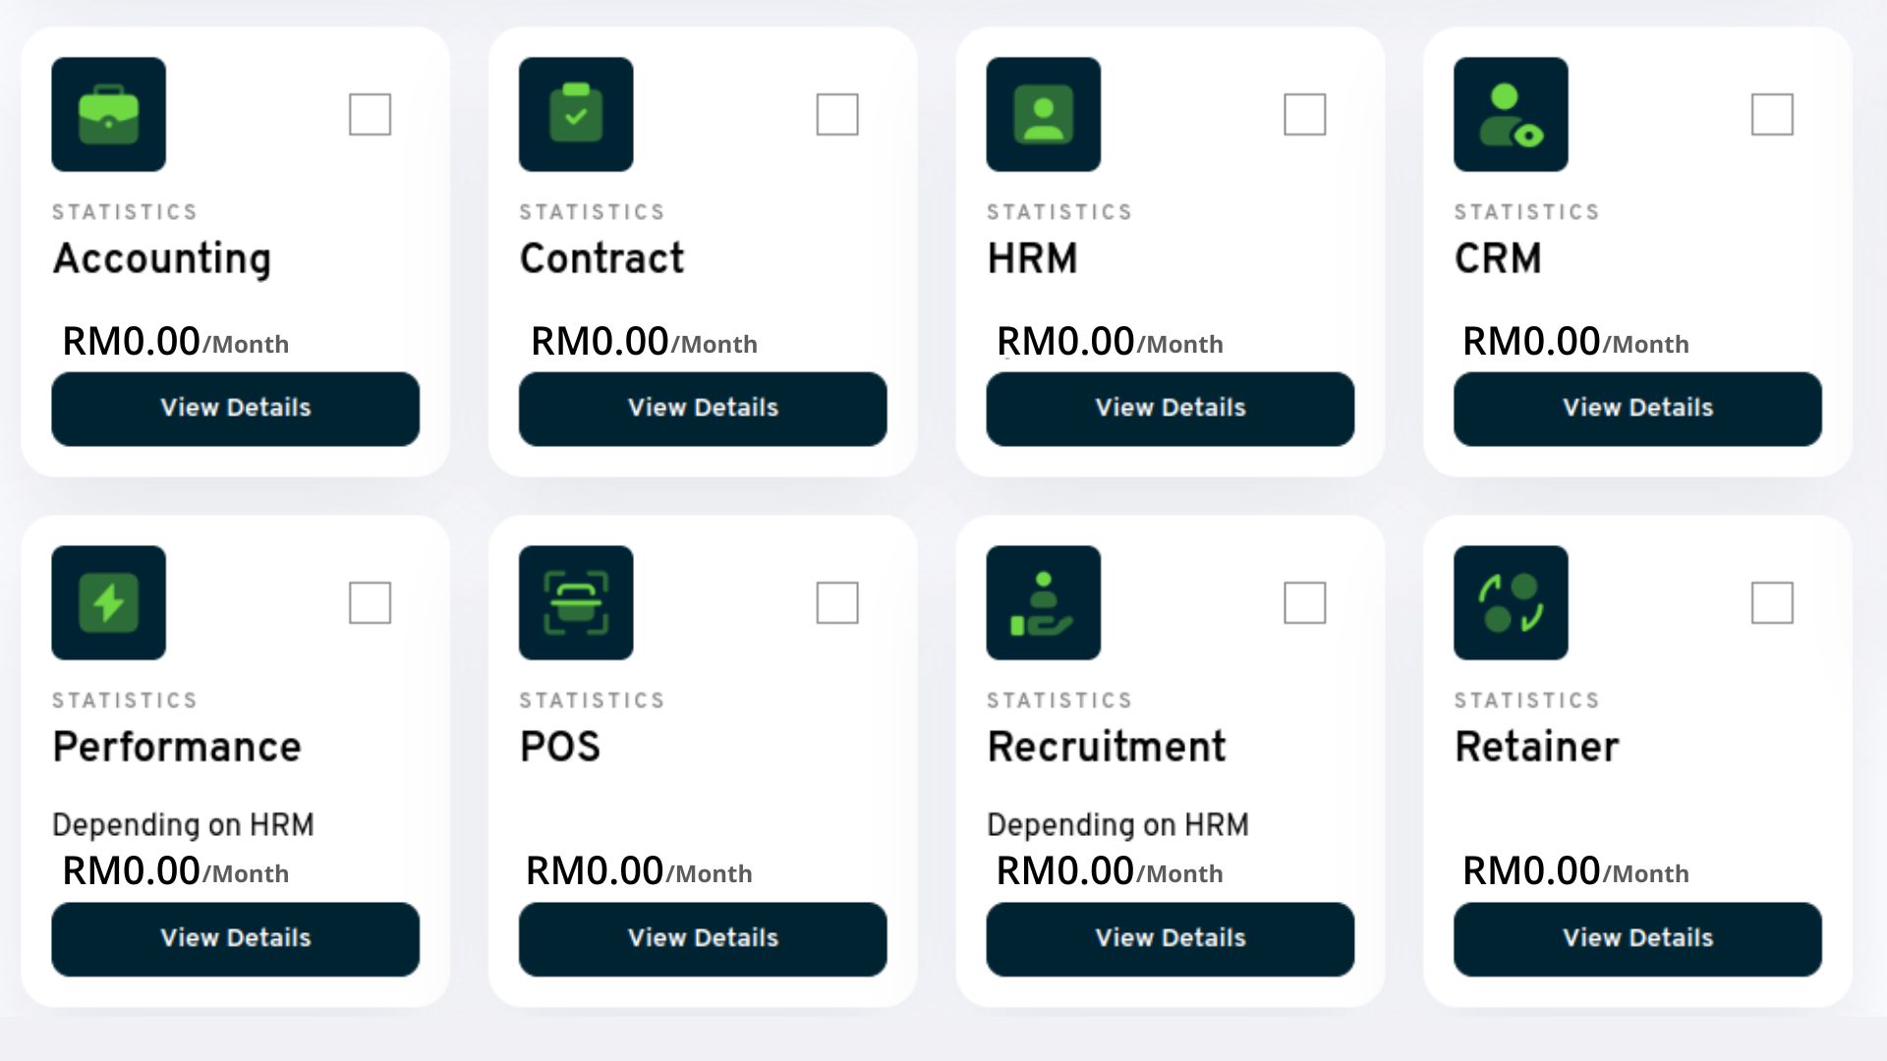Click the HRM person badge icon
This screenshot has height=1061, width=1887.
[x=1043, y=114]
